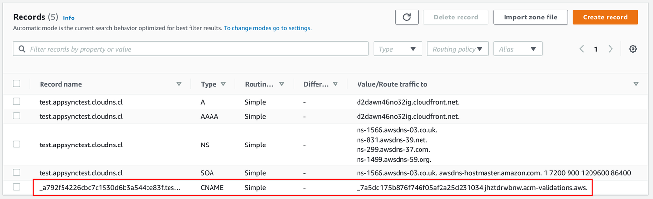
Task: Sort records by Type column arrow
Action: click(223, 84)
